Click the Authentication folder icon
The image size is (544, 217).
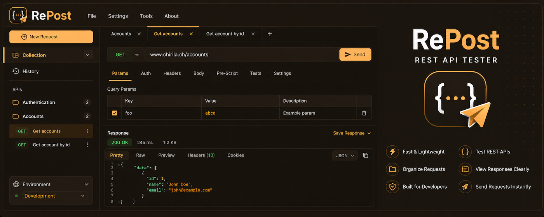16,102
